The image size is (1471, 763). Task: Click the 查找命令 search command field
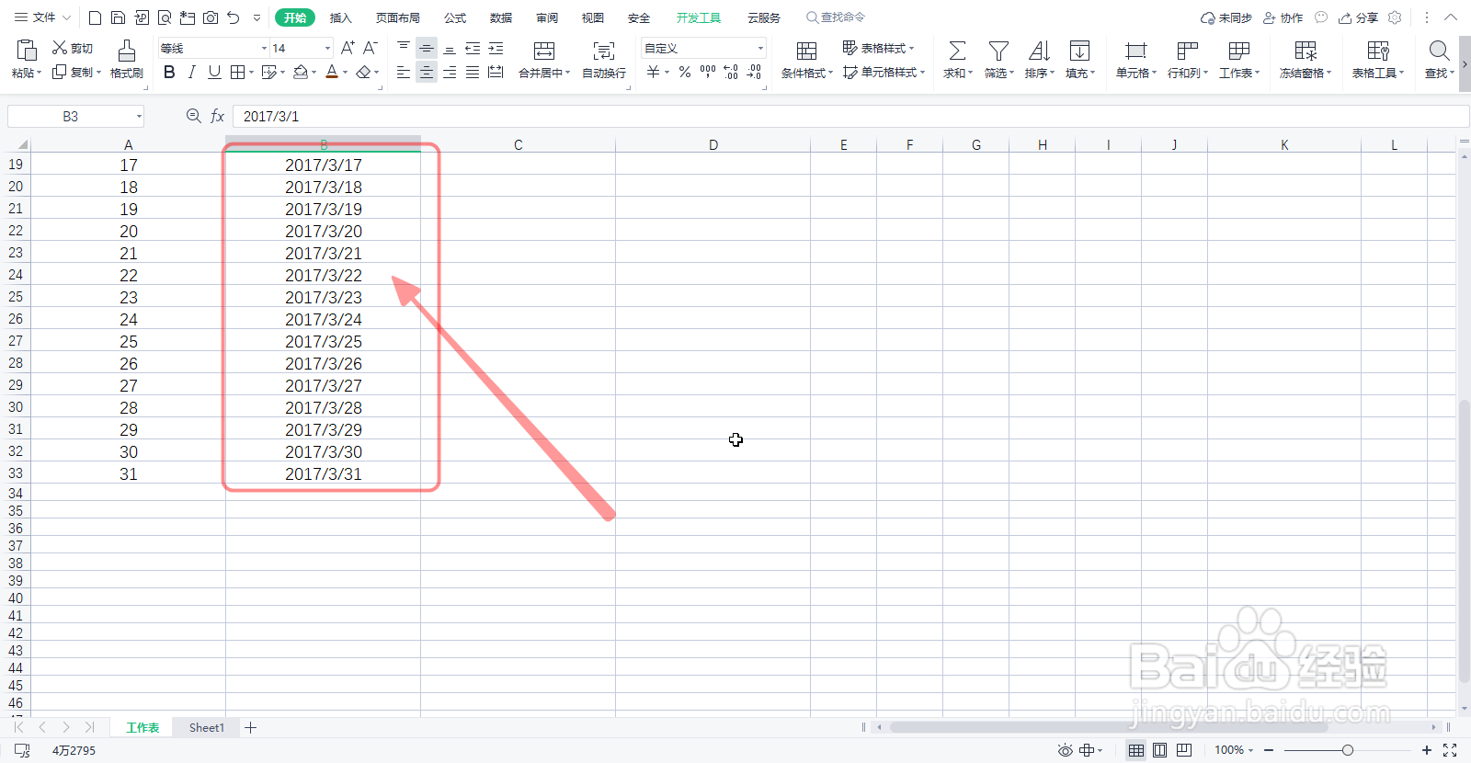tap(835, 17)
